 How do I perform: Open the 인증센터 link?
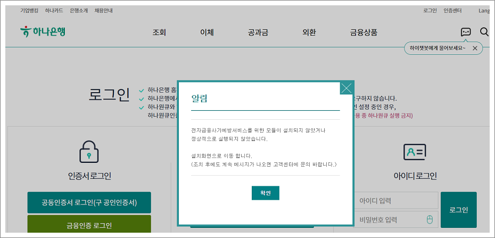pyautogui.click(x=452, y=11)
